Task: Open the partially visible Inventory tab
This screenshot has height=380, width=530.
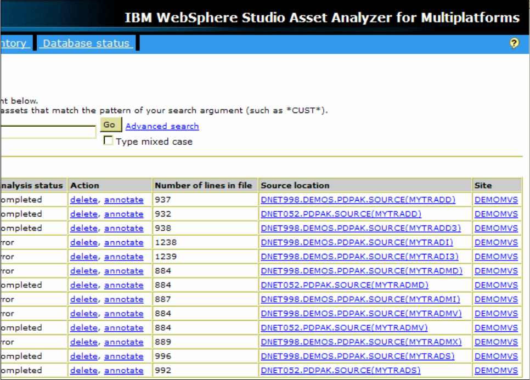Action: point(14,43)
